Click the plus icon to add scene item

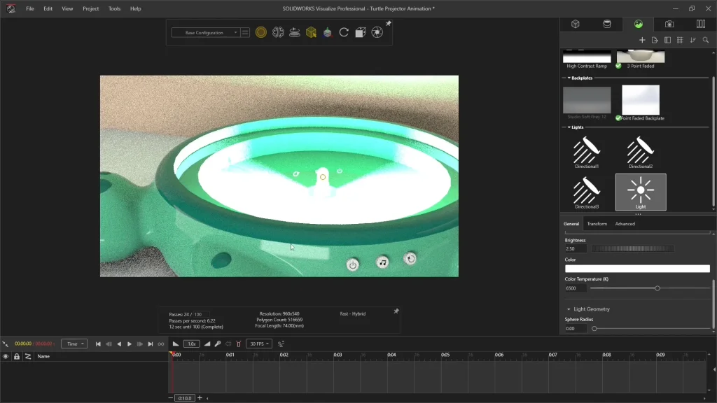point(642,40)
